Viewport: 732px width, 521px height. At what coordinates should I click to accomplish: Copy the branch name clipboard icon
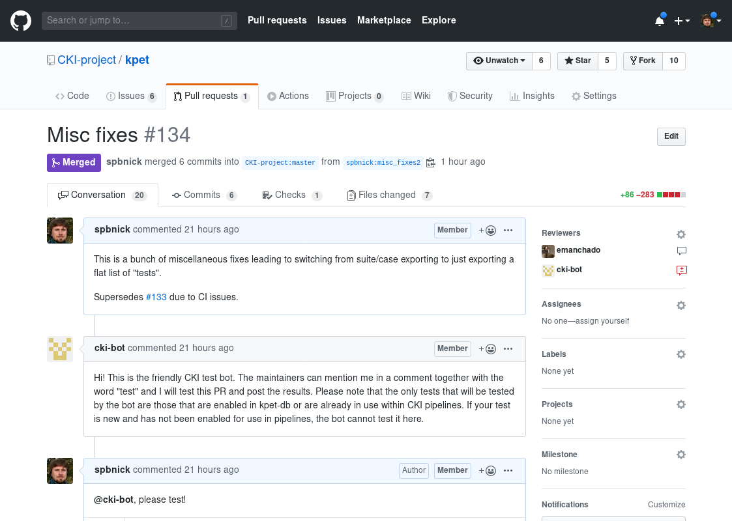430,162
